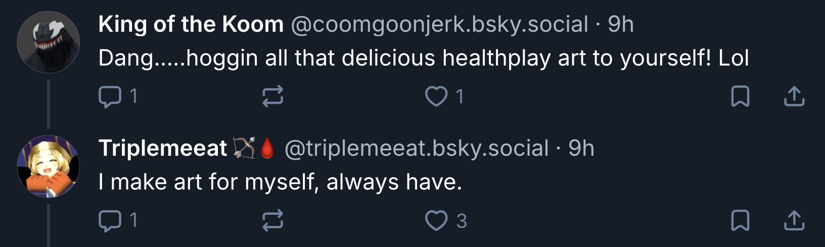Open the @coomgoonjerk.bsky.social handle link
This screenshot has height=247, width=825.
pos(439,24)
